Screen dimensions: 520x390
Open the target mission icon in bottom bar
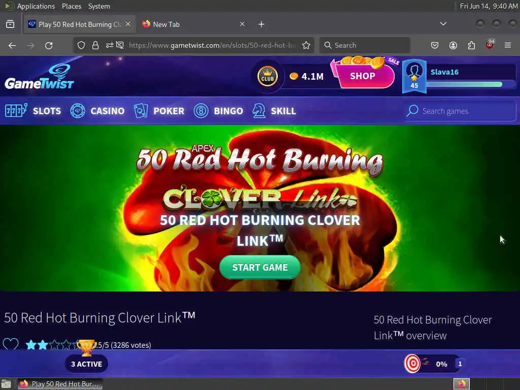(412, 364)
